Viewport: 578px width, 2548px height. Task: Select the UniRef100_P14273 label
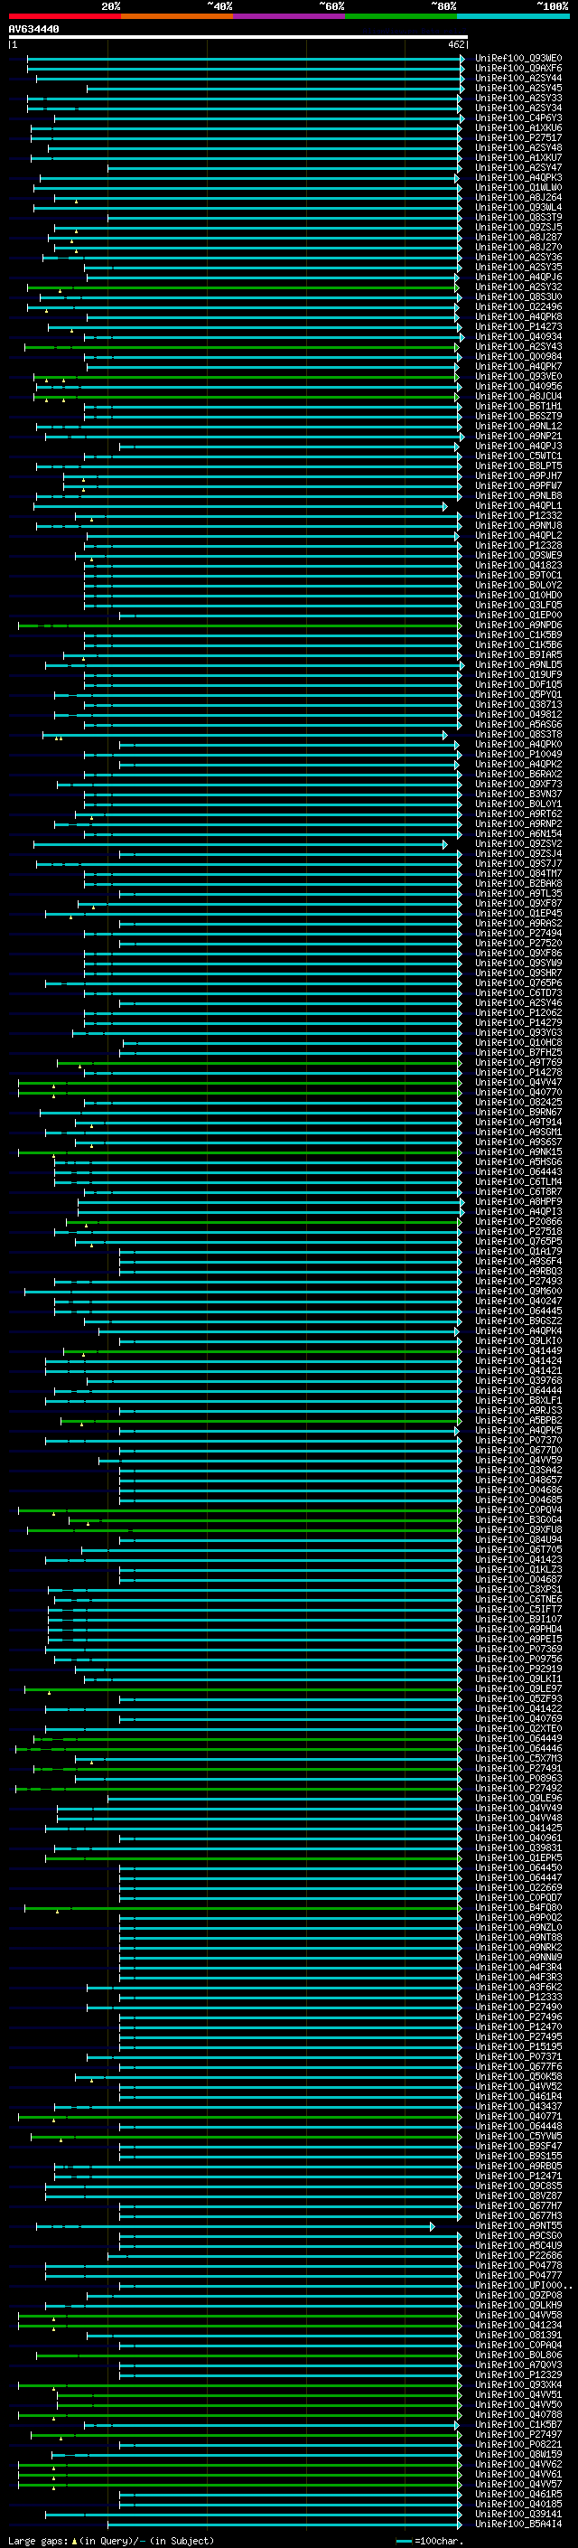click(x=518, y=326)
